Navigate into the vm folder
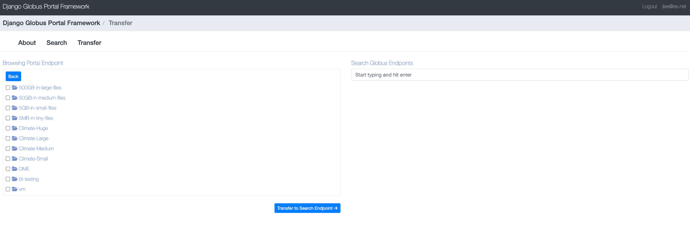The height and width of the screenshot is (227, 690). coord(22,189)
